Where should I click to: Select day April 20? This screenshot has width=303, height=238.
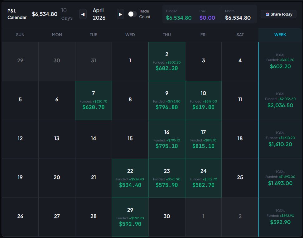pyautogui.click(x=57, y=178)
